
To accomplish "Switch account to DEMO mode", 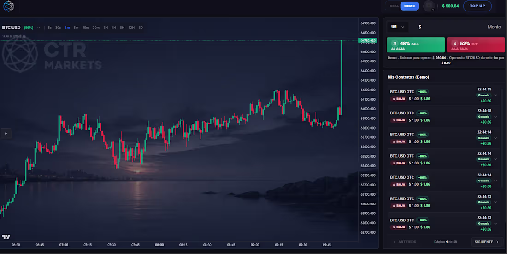I will click(x=409, y=6).
